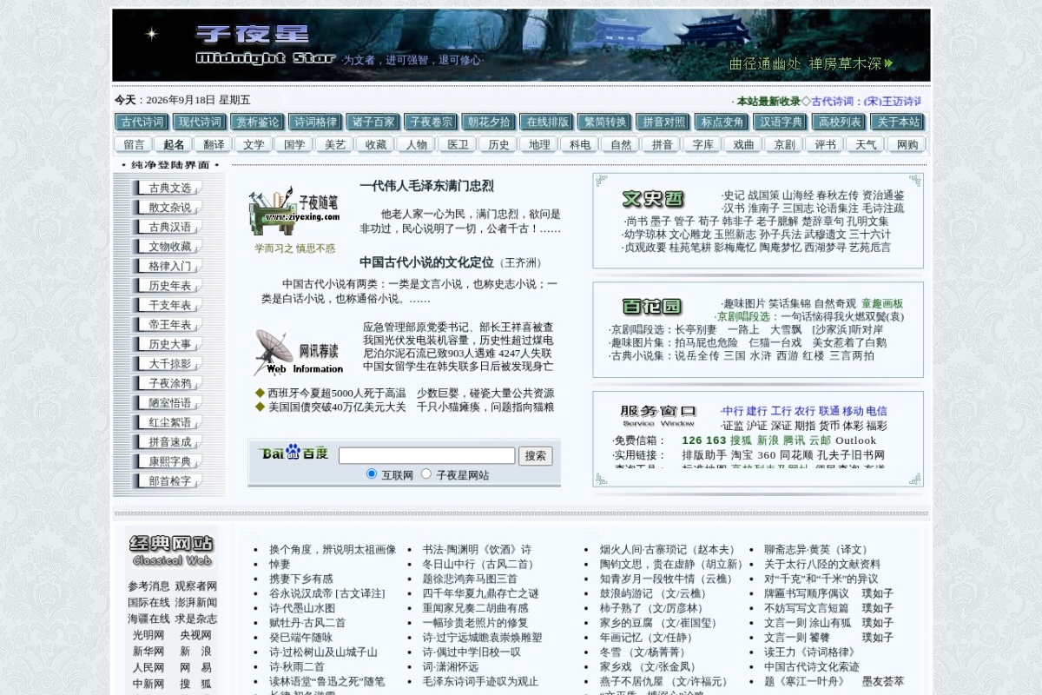Open the 现代诗词 nav button
Viewport: 1042px width, 695px height.
tap(200, 122)
